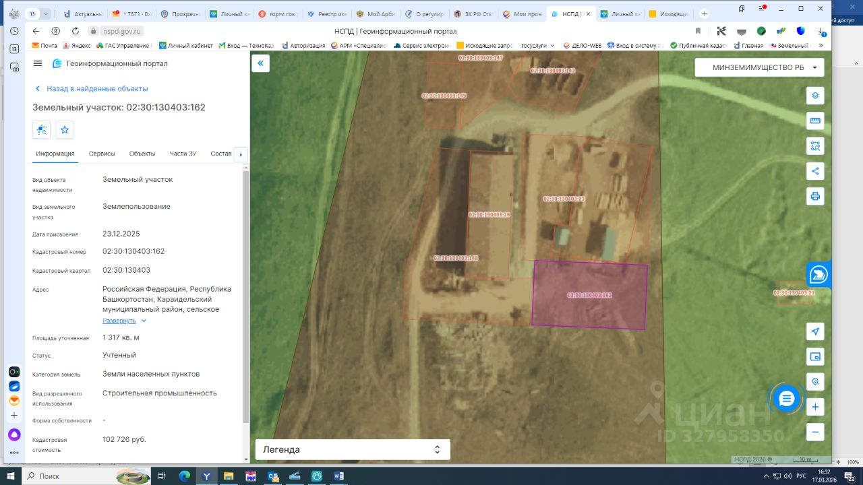Open Task View on the taskbar
This screenshot has height=485, width=863.
[x=161, y=476]
